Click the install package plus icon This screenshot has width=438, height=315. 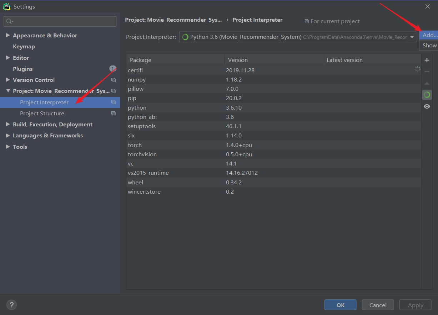coord(427,60)
